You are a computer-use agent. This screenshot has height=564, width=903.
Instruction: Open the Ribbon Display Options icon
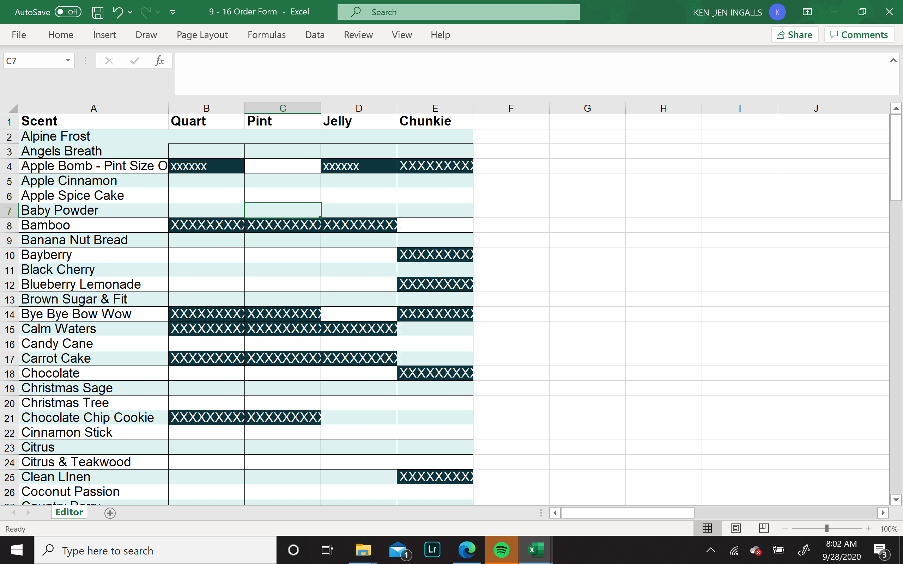808,12
